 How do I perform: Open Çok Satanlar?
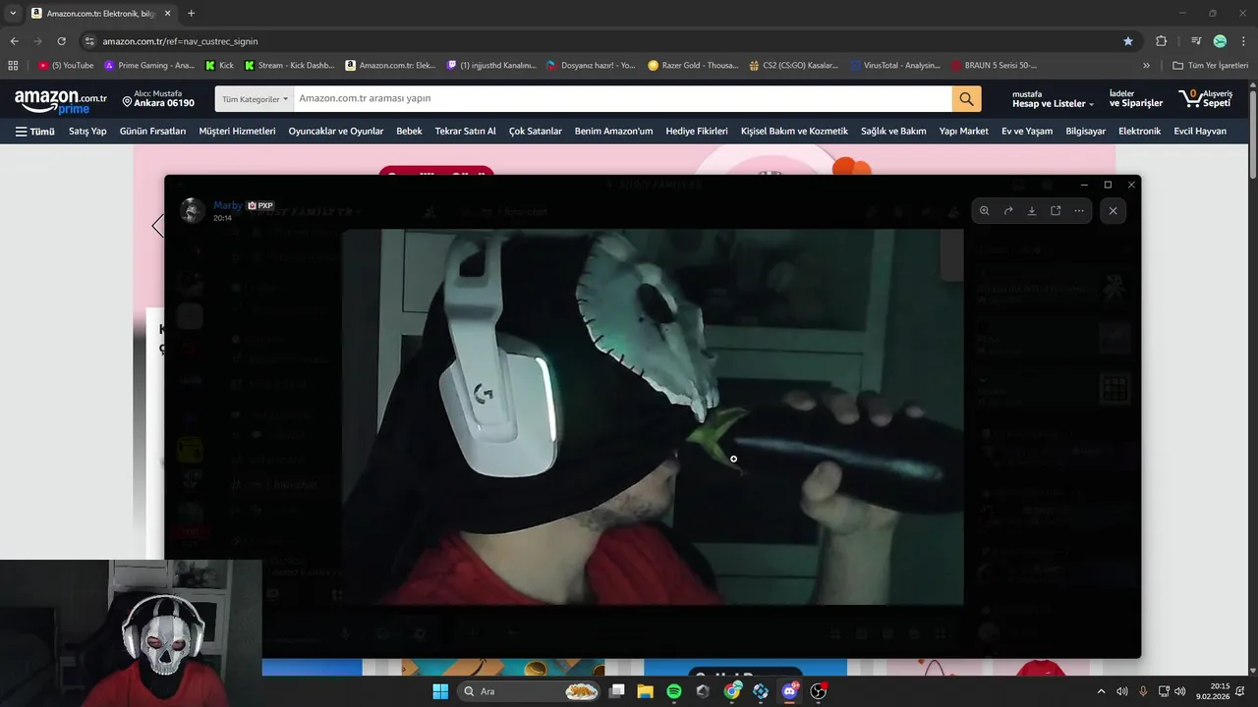click(536, 131)
